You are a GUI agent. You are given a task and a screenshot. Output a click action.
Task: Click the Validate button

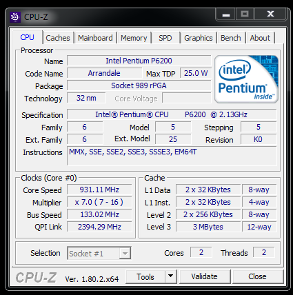point(204,276)
